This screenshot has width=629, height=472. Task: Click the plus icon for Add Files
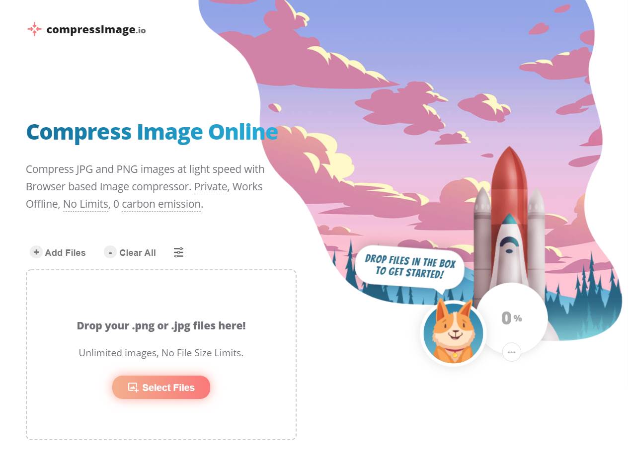[36, 252]
